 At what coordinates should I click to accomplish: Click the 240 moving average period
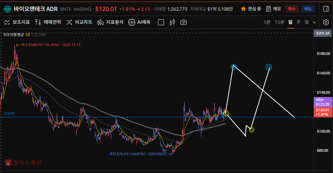coord(42,34)
